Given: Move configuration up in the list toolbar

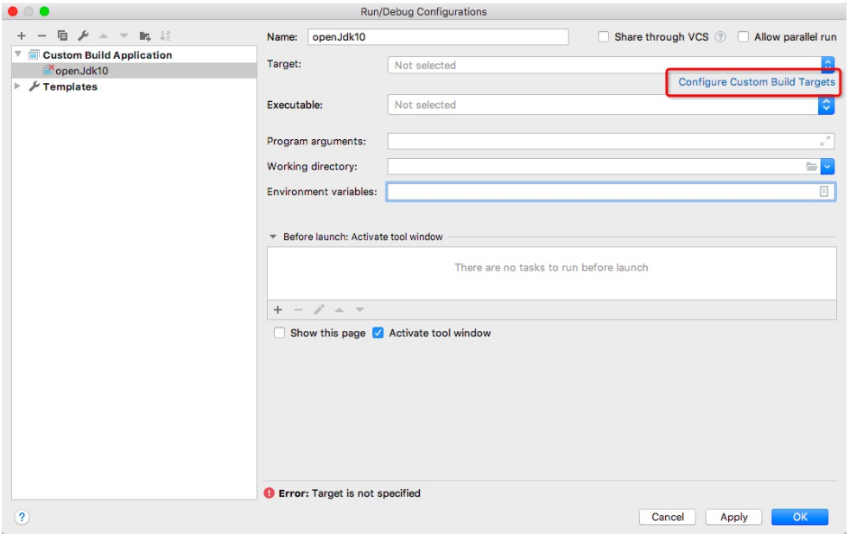Looking at the screenshot, I should click(104, 35).
